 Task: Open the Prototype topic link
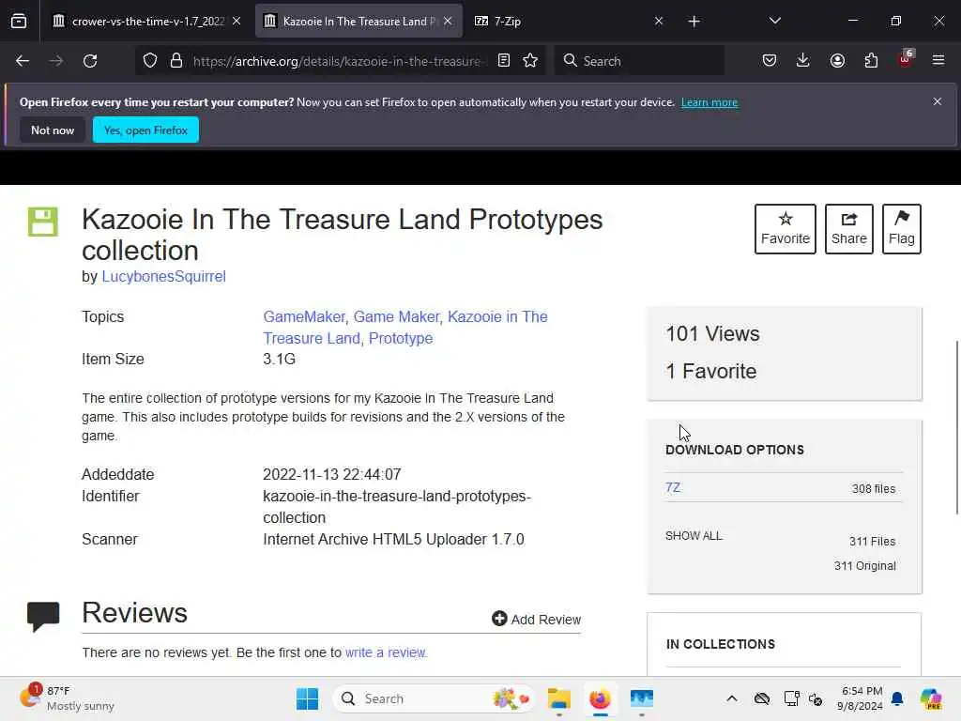coord(401,338)
